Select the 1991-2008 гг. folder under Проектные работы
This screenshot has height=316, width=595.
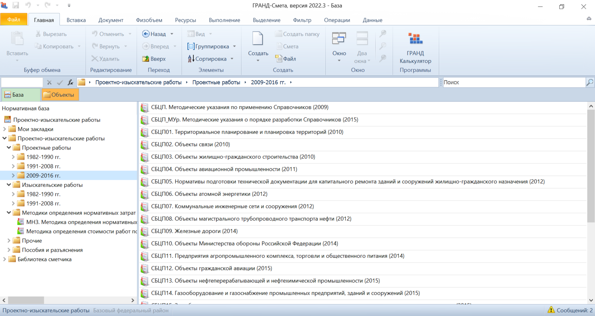43,166
